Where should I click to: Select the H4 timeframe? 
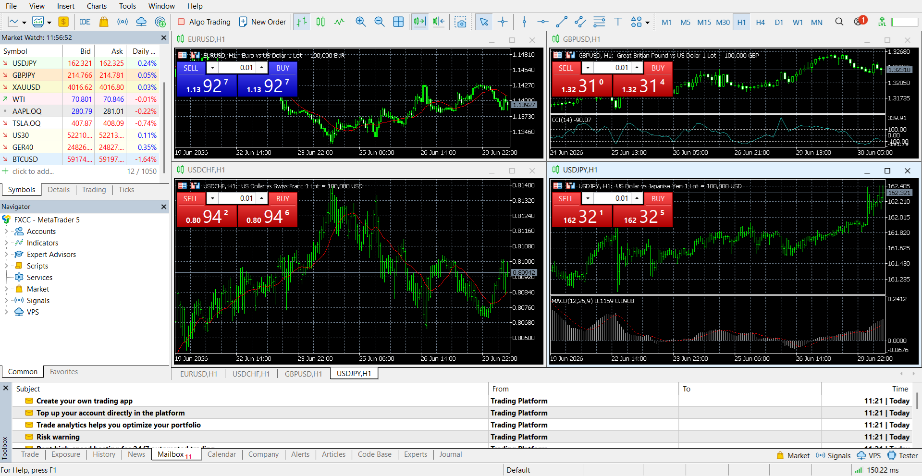point(760,22)
